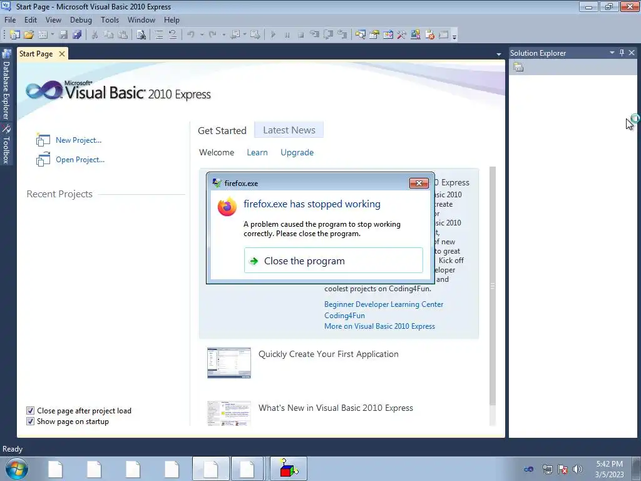Open the Window menu
Screen dimensions: 641x481
[141, 19]
